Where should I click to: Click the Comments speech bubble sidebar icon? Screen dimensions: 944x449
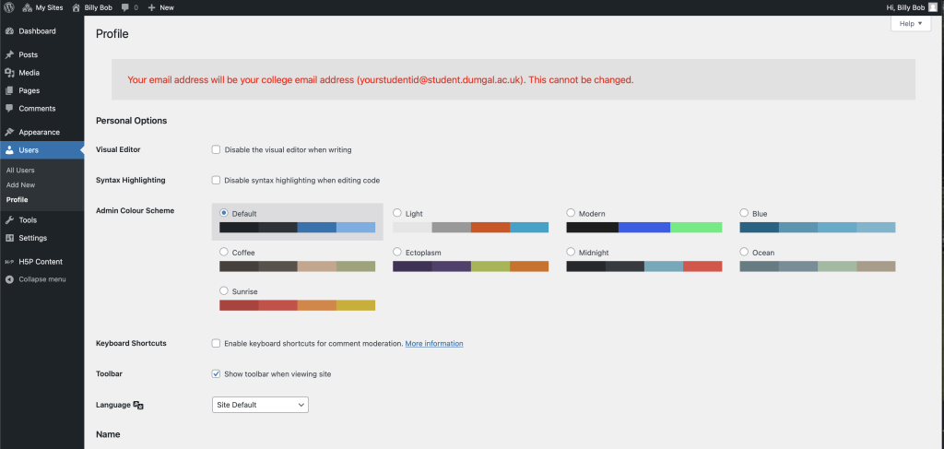(x=9, y=109)
